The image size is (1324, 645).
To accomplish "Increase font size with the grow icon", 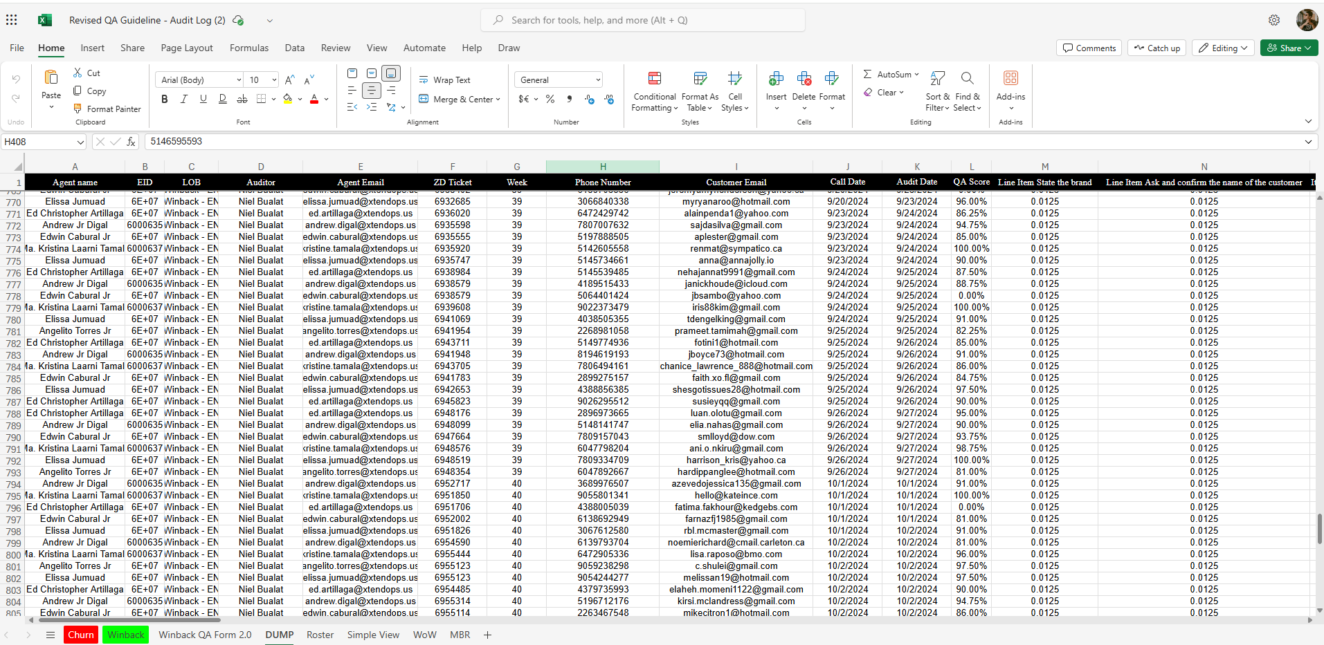I will tap(290, 80).
